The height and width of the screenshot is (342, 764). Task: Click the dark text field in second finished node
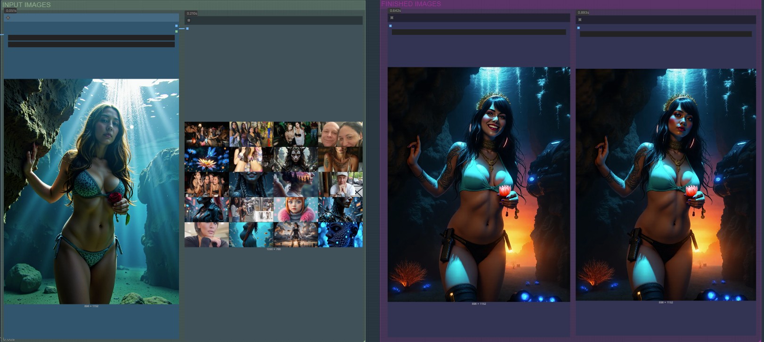(x=666, y=34)
